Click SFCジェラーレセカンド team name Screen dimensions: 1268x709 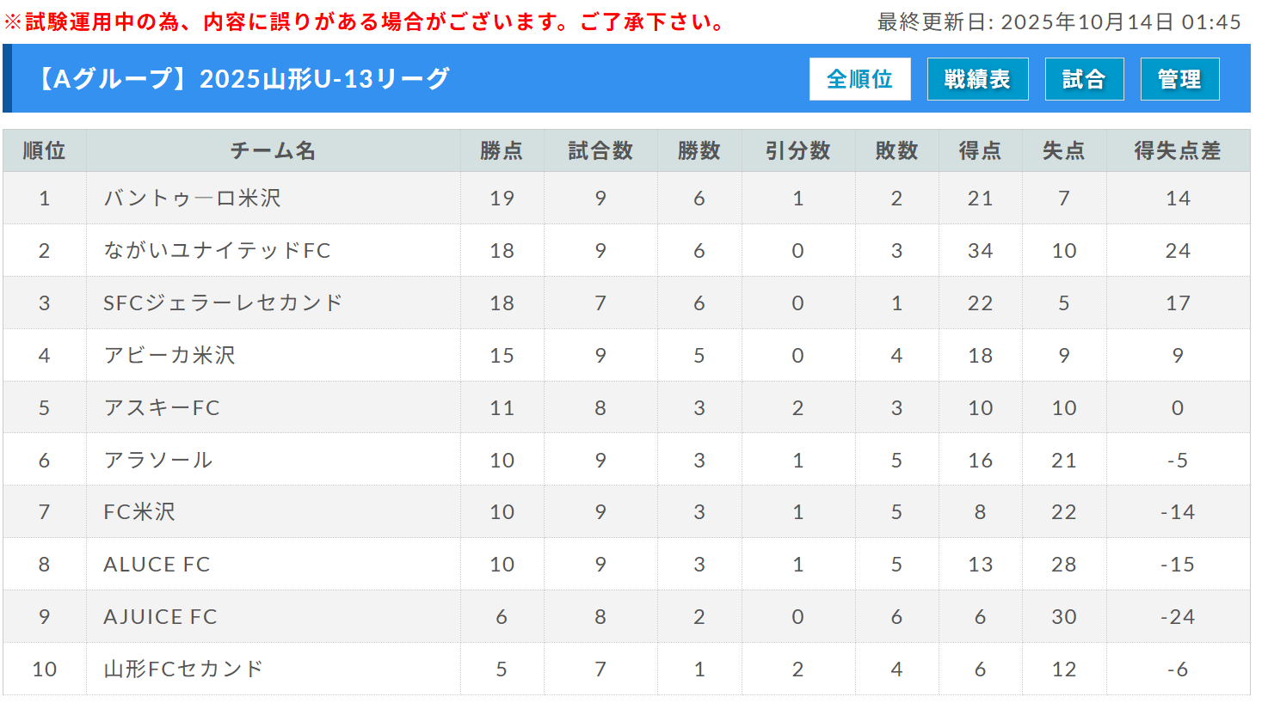click(x=223, y=303)
